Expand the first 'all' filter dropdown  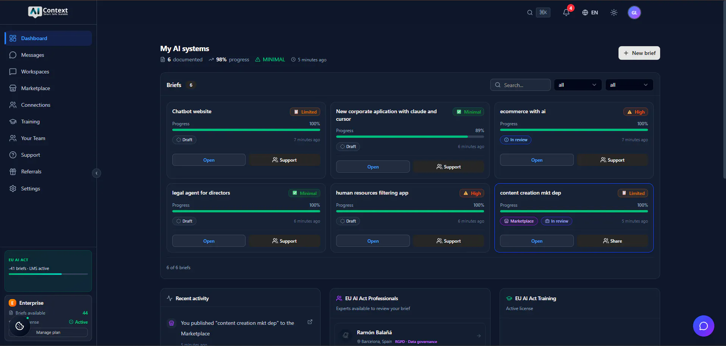(578, 85)
